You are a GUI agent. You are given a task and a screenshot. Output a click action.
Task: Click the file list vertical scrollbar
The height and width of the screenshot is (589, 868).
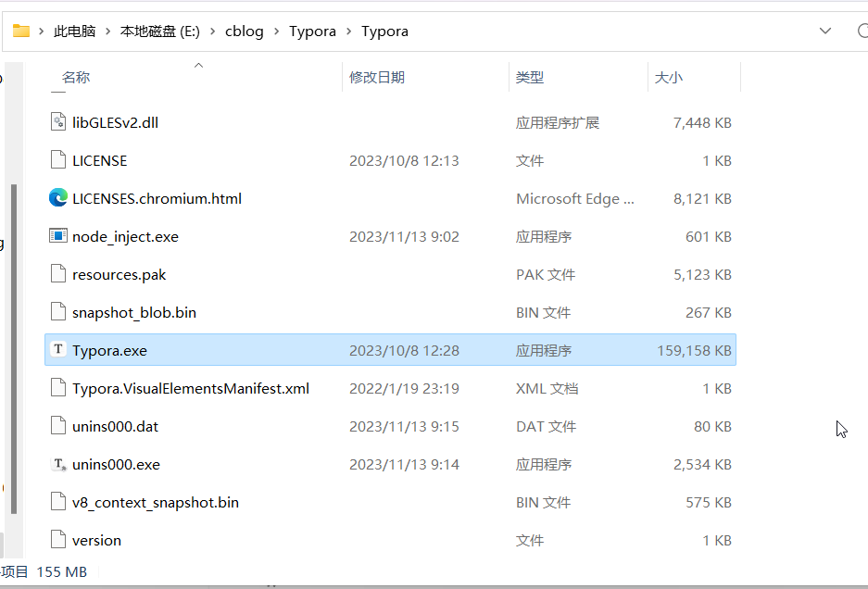(14, 349)
